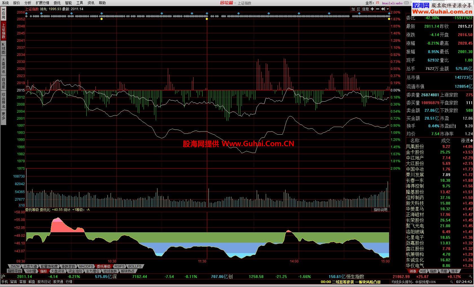474x287 pixels.
Task: Select the 指数 tab in stock list
Action: point(433,271)
